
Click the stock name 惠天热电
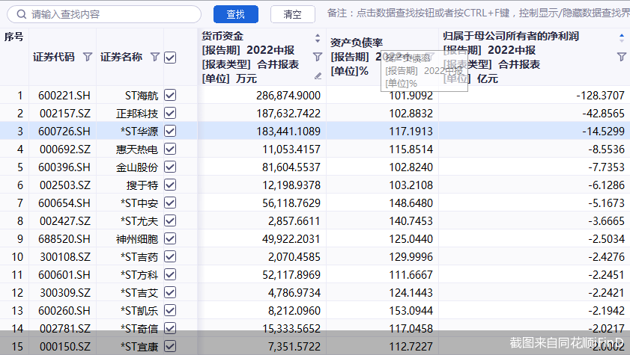[x=137, y=149]
